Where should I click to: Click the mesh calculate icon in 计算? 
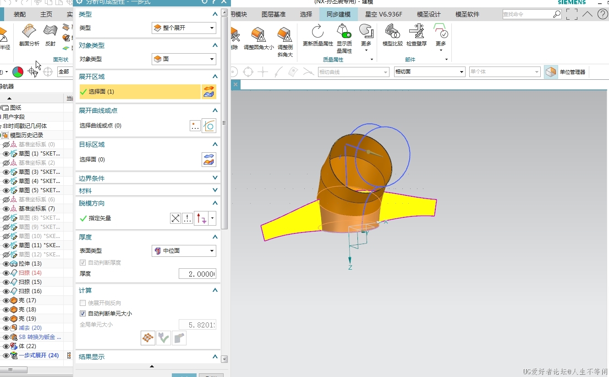tap(148, 338)
